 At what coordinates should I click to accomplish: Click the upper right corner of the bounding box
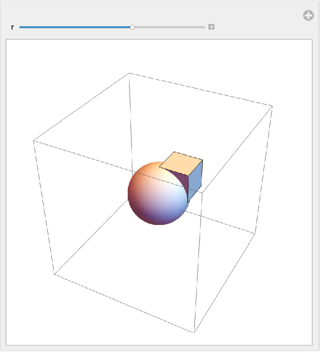click(x=272, y=106)
